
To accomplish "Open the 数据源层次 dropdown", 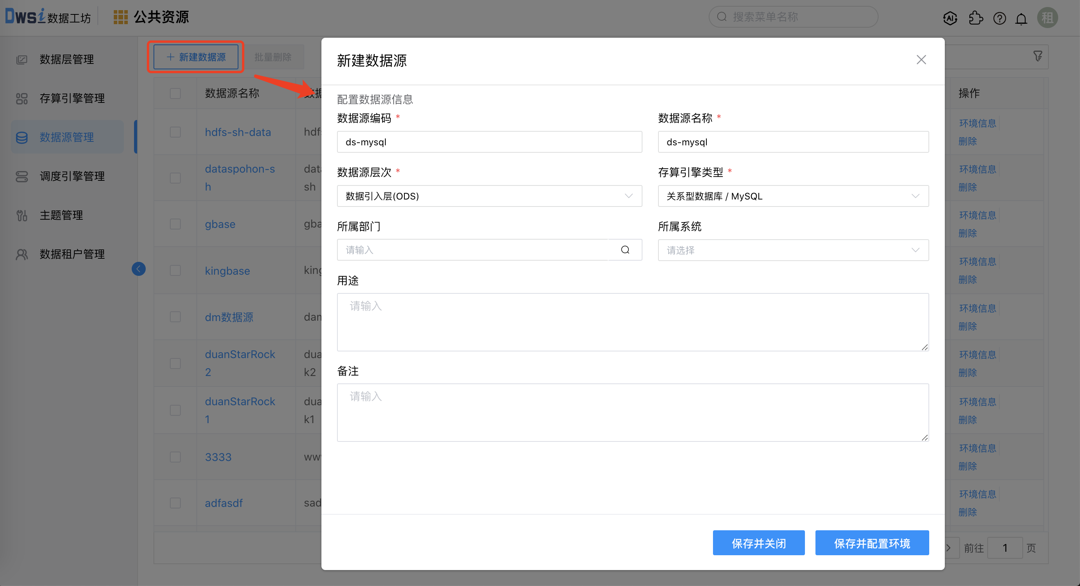I will coord(489,196).
